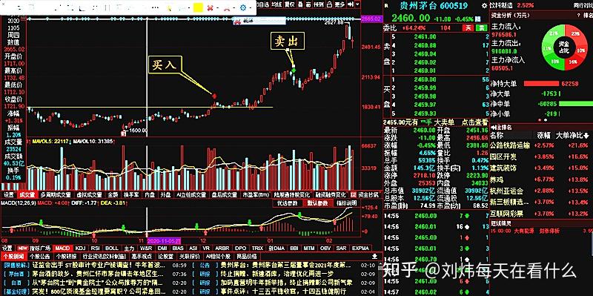Click the green 卖出 arrow marker on chart
Viewport: 593px width, 296px height.
[294, 70]
